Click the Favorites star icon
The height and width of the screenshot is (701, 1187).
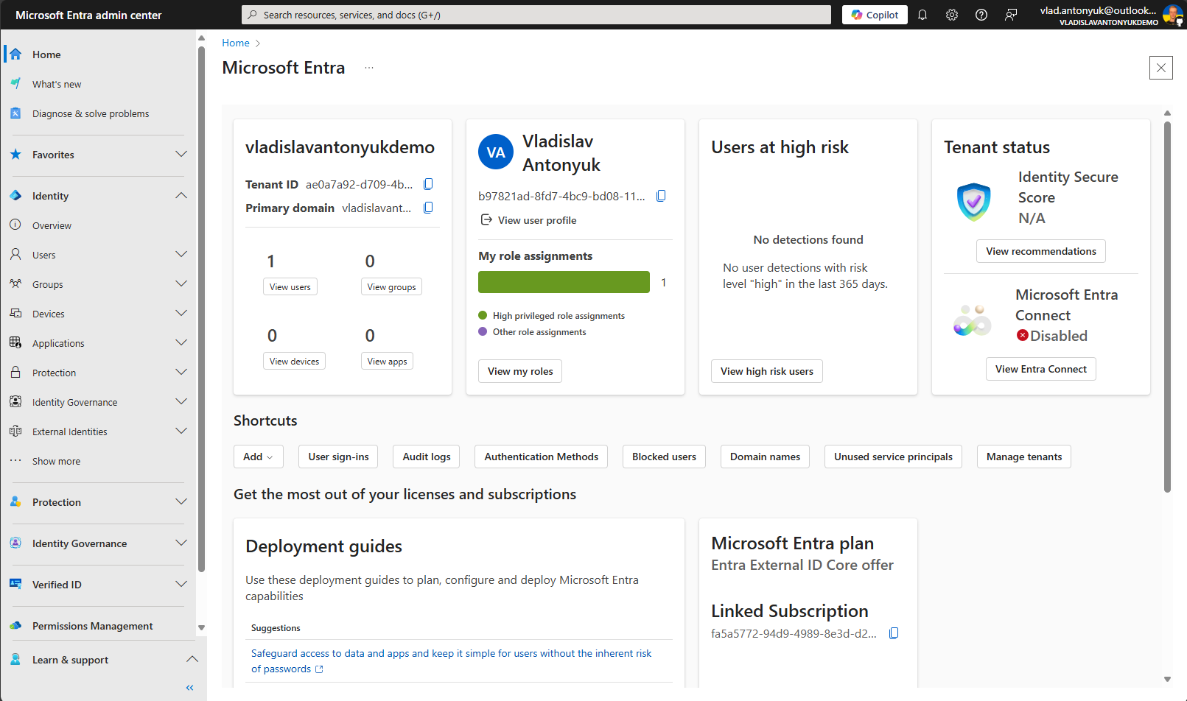pos(15,155)
